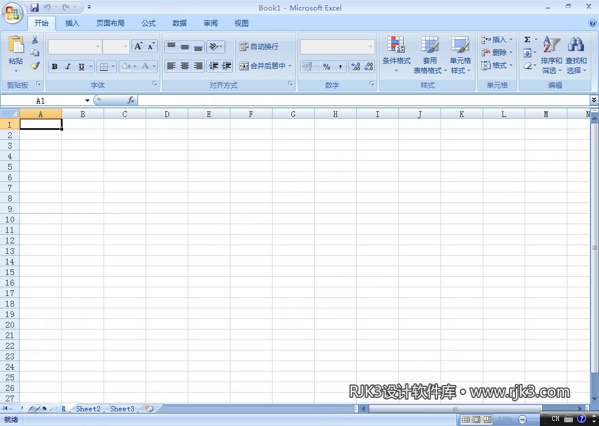Open 查找和选择 find and select

(576, 54)
